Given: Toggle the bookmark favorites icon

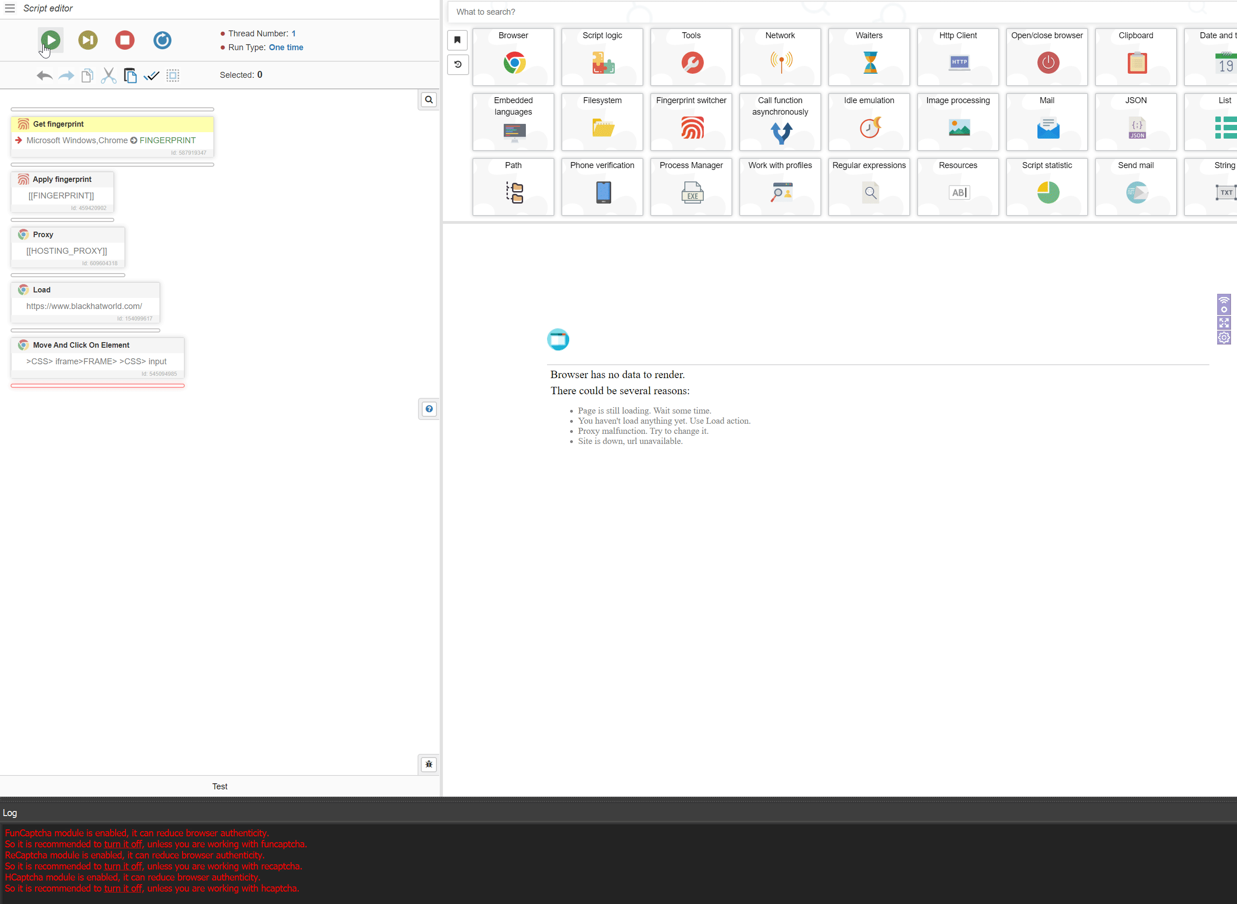Looking at the screenshot, I should pos(457,40).
